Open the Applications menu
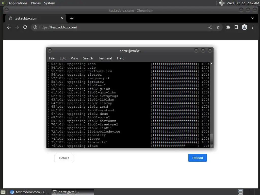Screen dimensions: 260x195 [18, 3]
